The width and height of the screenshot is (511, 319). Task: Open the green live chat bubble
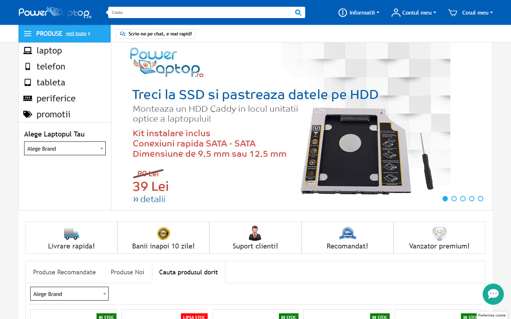[493, 294]
